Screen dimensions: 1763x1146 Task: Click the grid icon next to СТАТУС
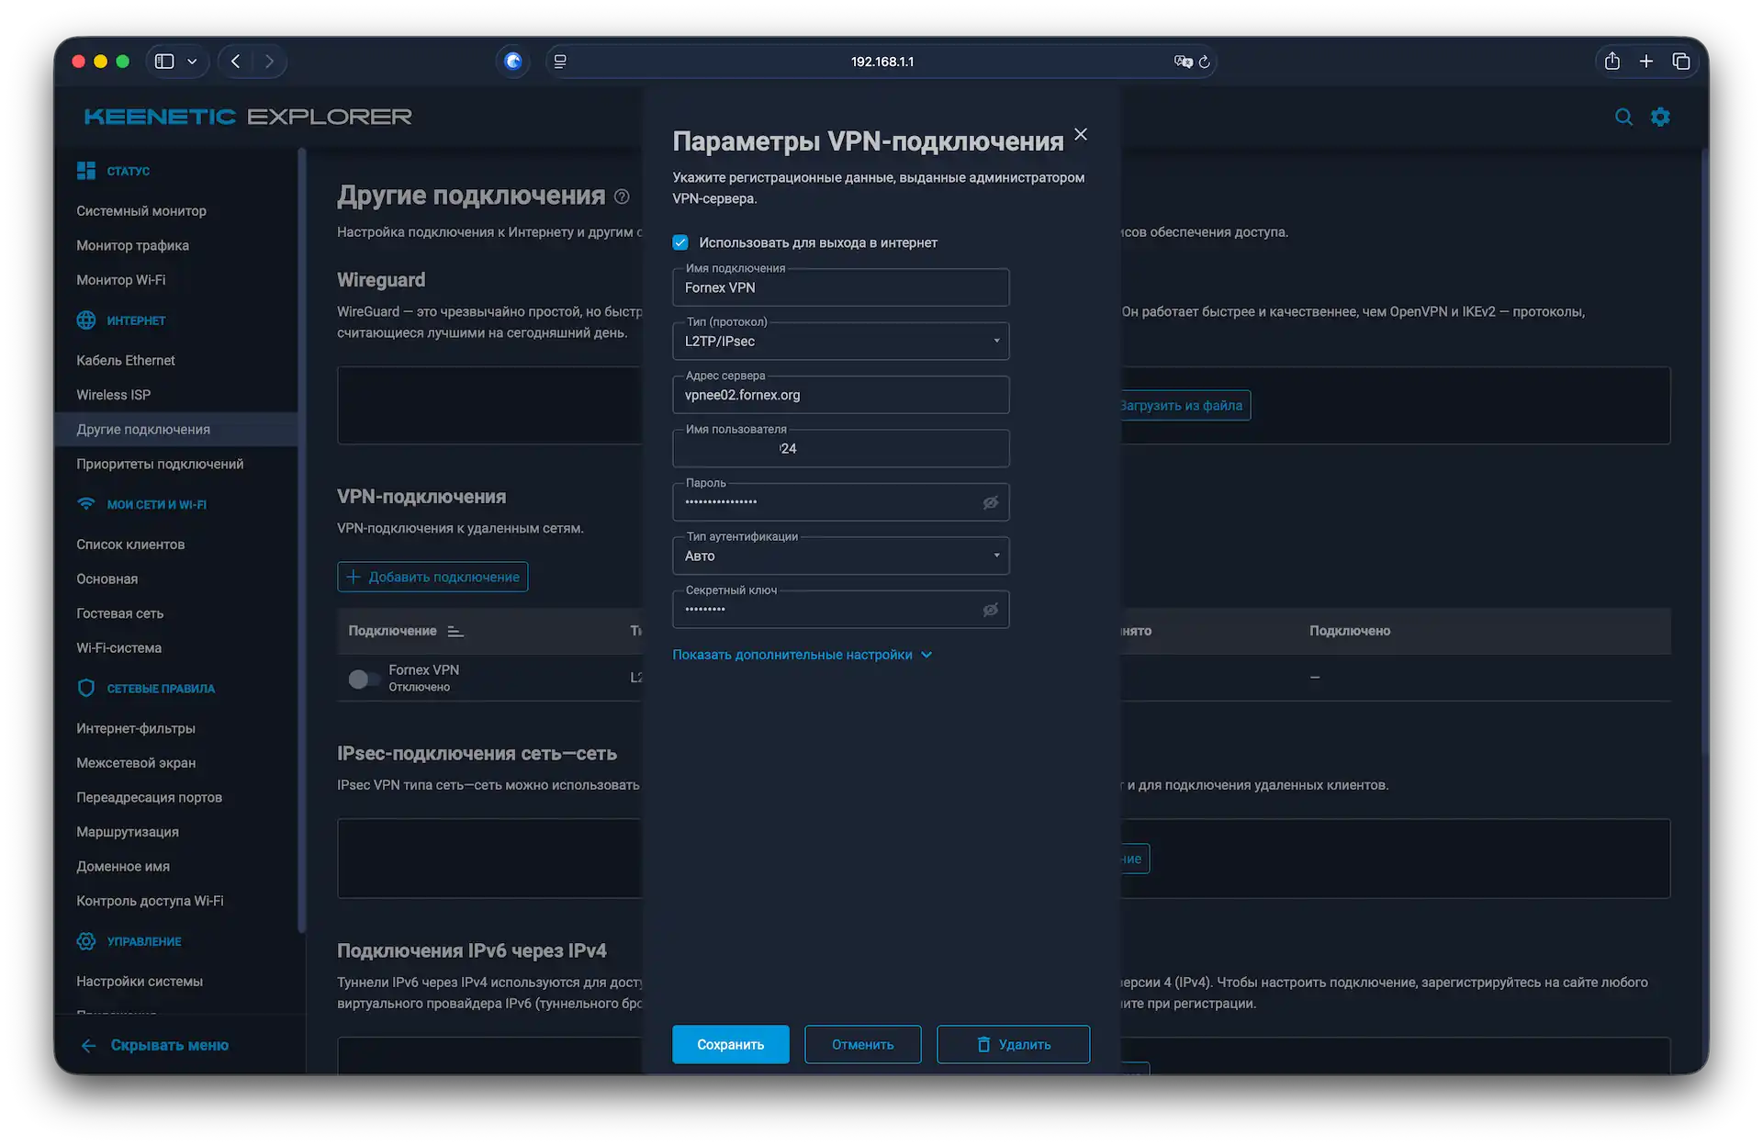[x=85, y=170]
